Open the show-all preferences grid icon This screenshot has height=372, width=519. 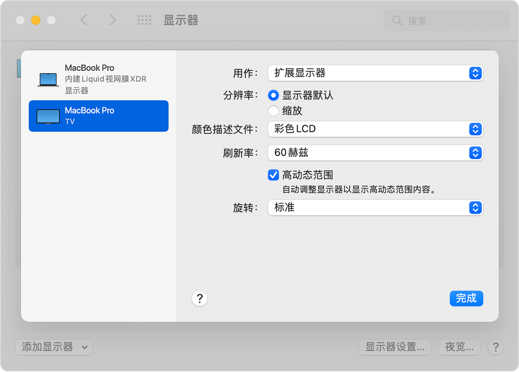coord(144,20)
